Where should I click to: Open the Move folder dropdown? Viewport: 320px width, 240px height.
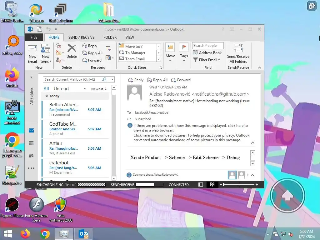(x=170, y=53)
